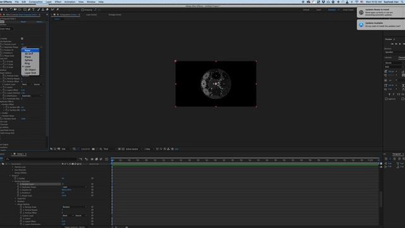The height and width of the screenshot is (228, 405).
Task: Choose Plane from Replicator Shape list
Action: tap(30, 57)
